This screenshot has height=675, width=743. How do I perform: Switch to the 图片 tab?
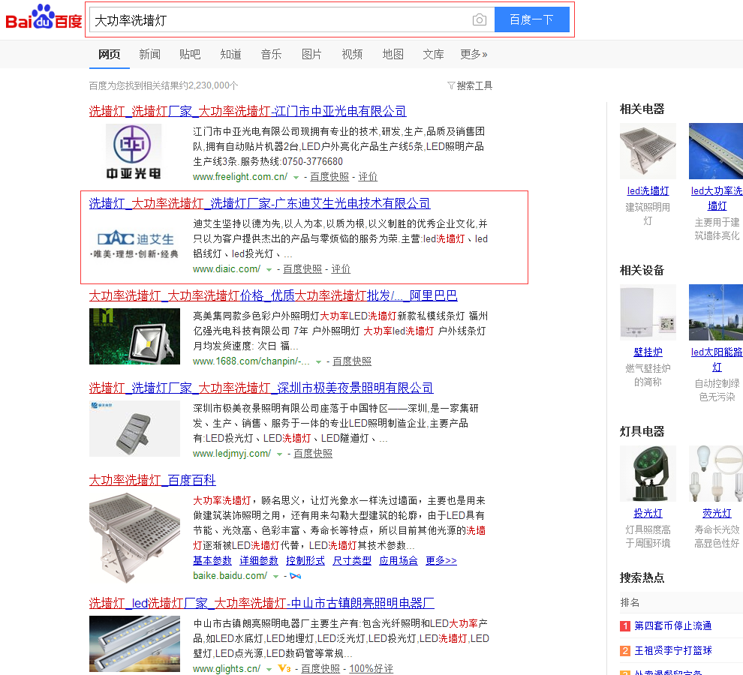tap(311, 55)
